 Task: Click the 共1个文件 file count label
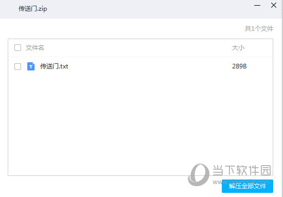[x=259, y=29]
